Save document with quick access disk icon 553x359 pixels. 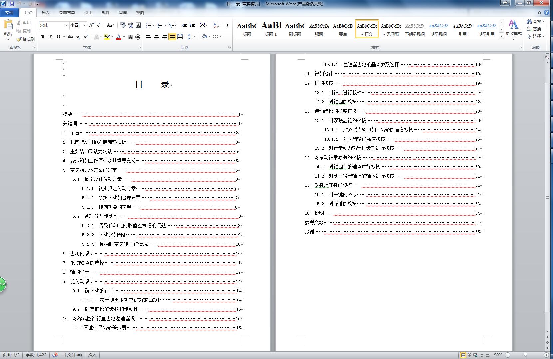point(12,4)
